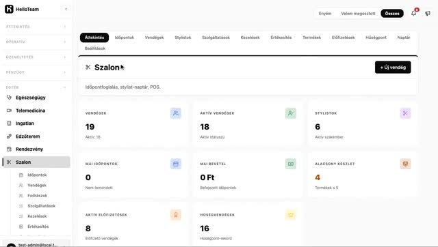Open the Termékek tab
The width and height of the screenshot is (438, 247).
(x=312, y=38)
